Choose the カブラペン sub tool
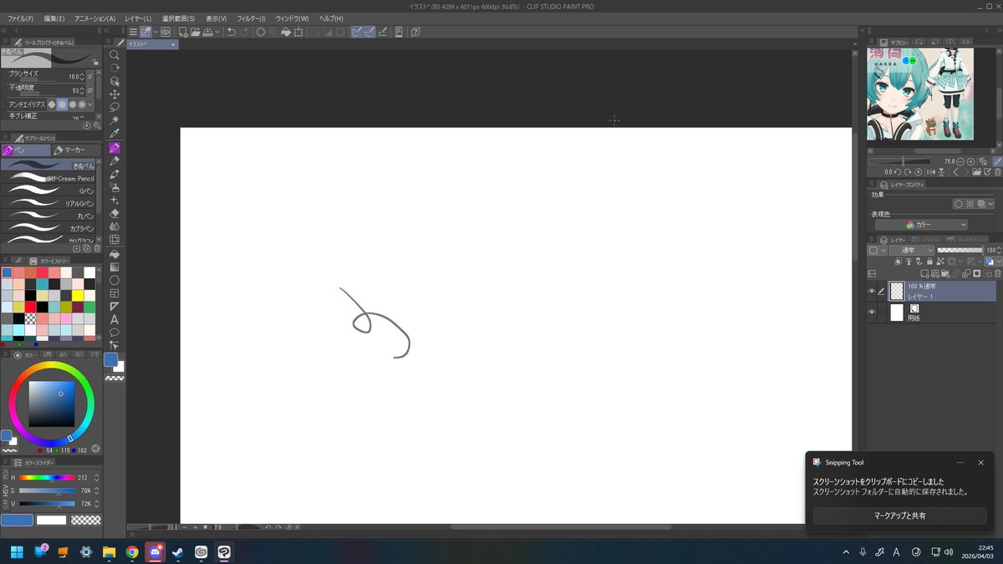The height and width of the screenshot is (564, 1003). coord(48,228)
